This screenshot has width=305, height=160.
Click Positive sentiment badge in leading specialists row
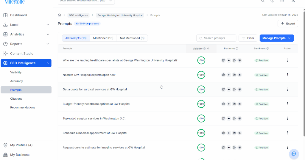(262, 60)
